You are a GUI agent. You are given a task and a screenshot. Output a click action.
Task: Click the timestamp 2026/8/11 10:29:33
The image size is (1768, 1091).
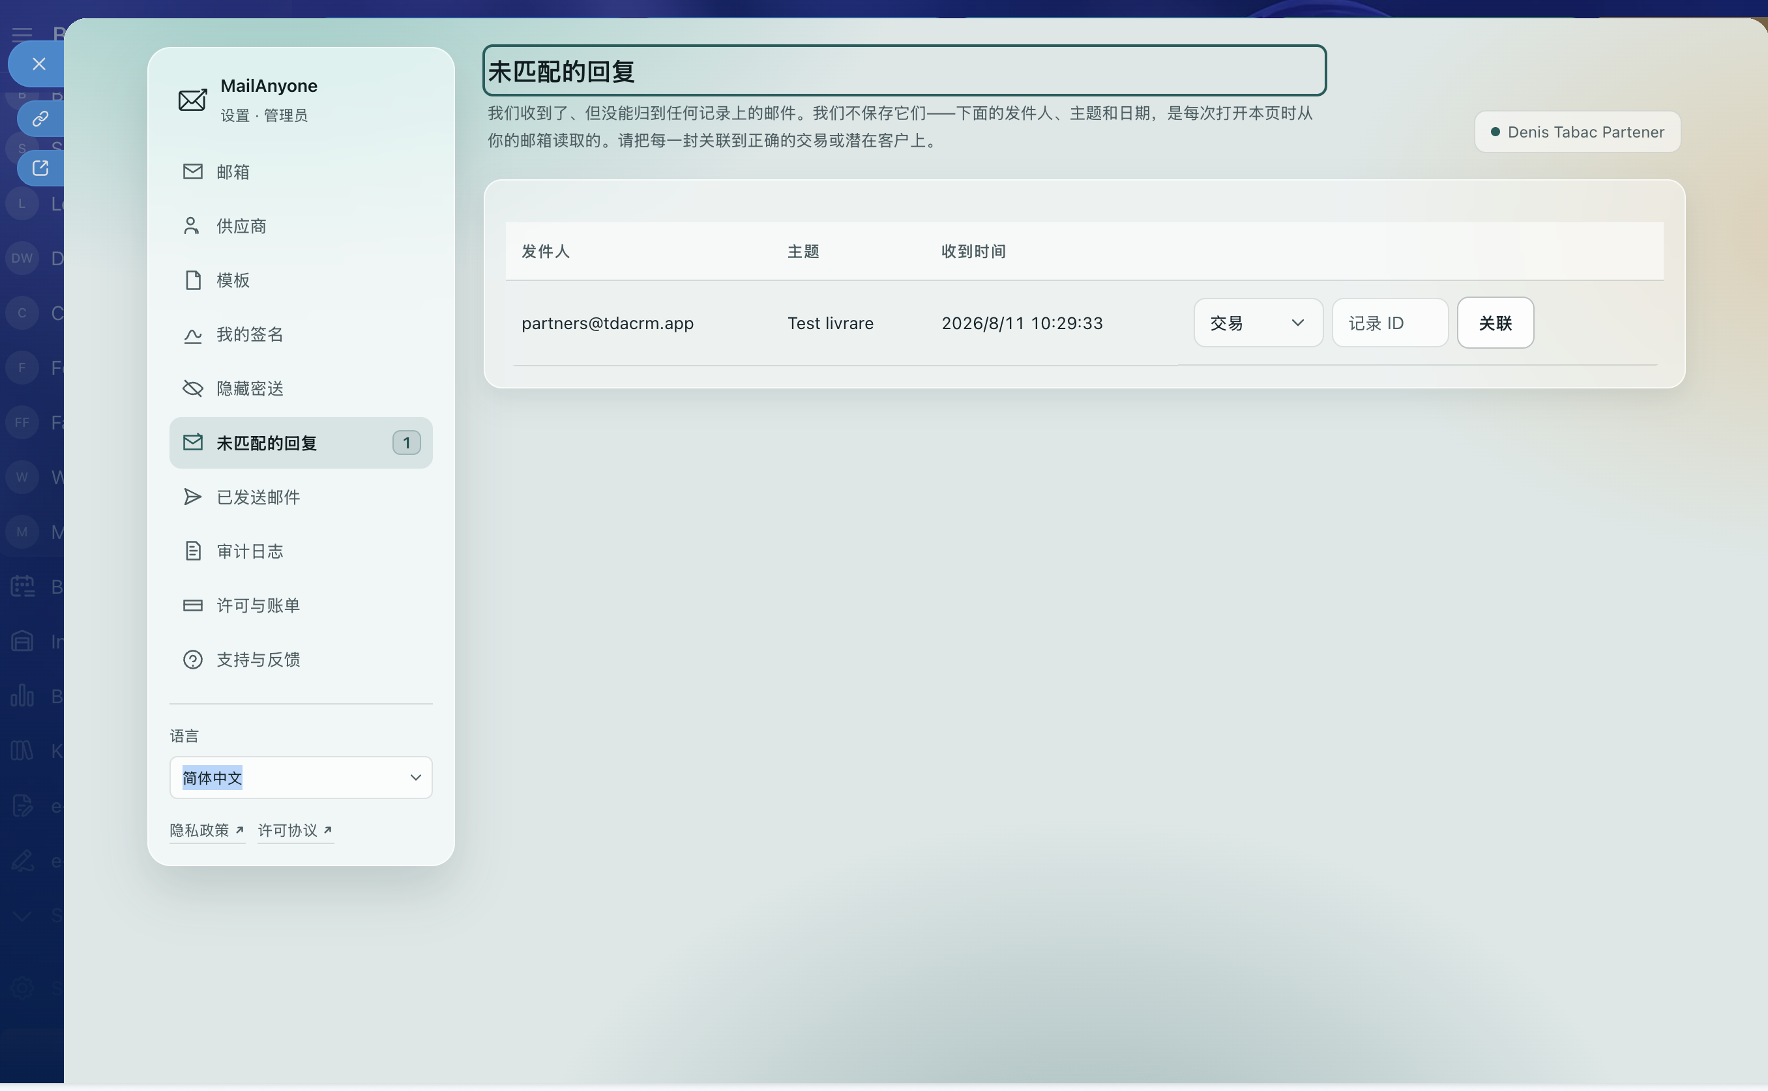(x=1022, y=323)
